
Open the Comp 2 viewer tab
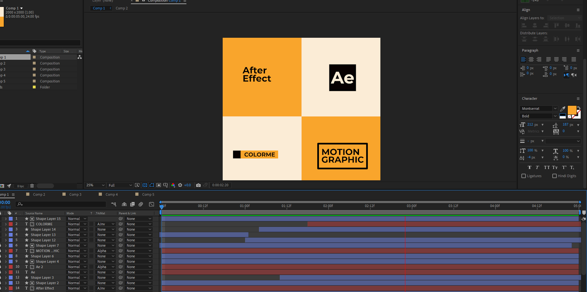pos(122,8)
